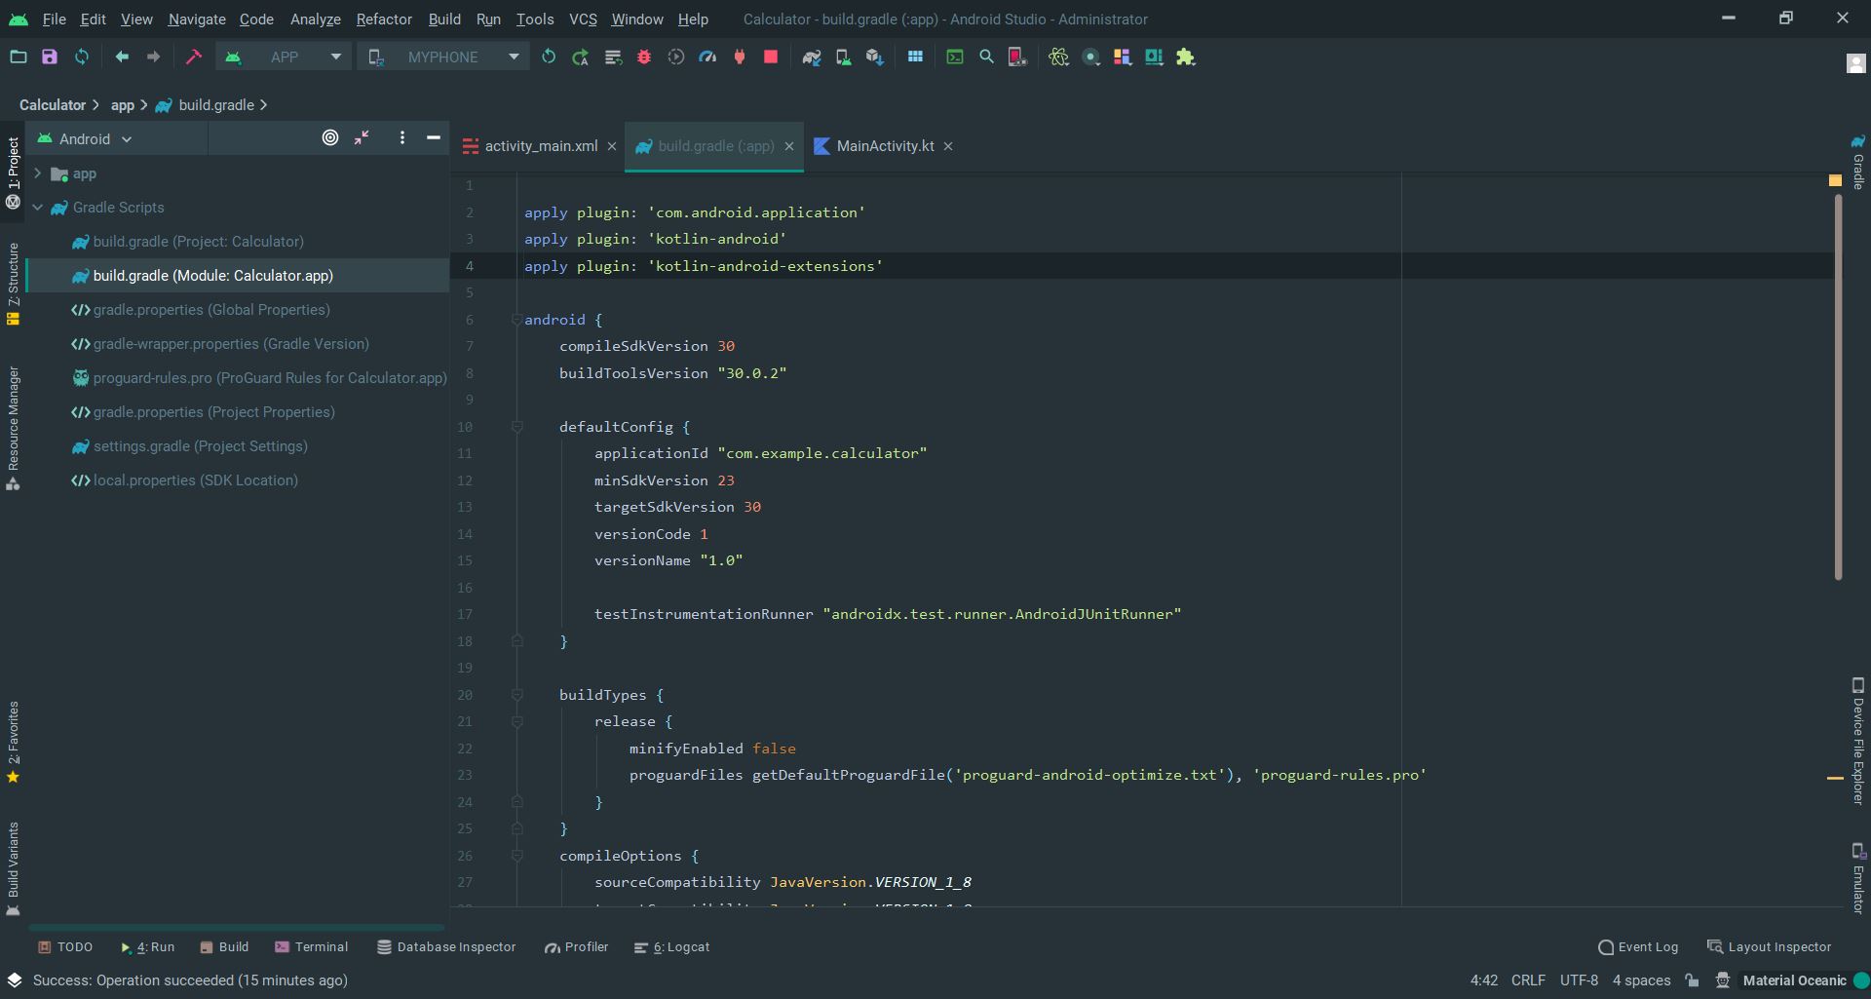This screenshot has width=1871, height=999.
Task: Click the Search Everywhere magnifier icon
Action: [x=986, y=58]
